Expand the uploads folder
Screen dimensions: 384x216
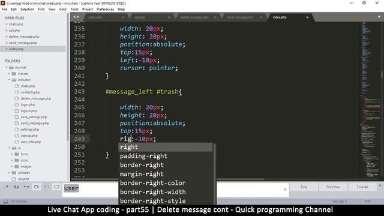9,173
